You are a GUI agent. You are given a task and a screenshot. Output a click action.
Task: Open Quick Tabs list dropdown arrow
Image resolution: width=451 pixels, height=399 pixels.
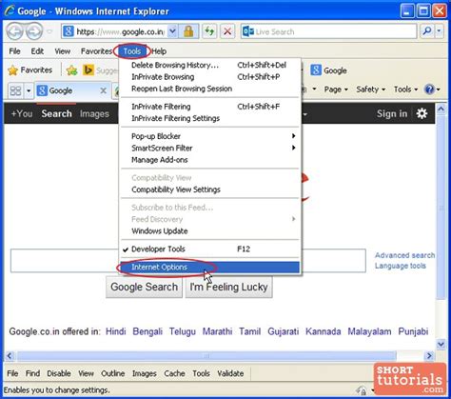click(29, 90)
